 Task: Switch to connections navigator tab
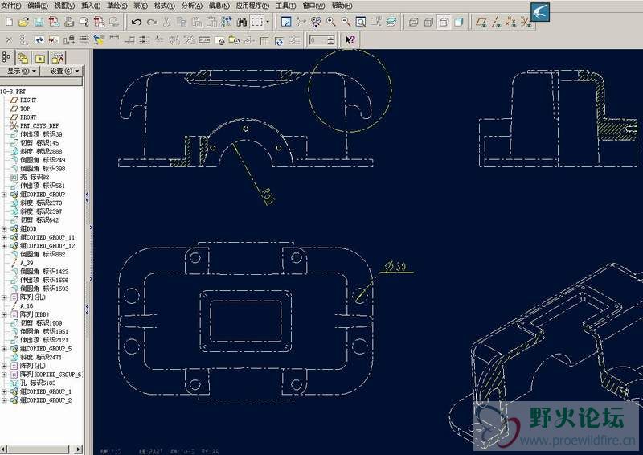pos(57,58)
